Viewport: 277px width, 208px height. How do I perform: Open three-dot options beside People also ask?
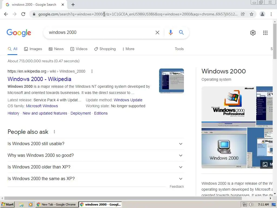coord(54,132)
